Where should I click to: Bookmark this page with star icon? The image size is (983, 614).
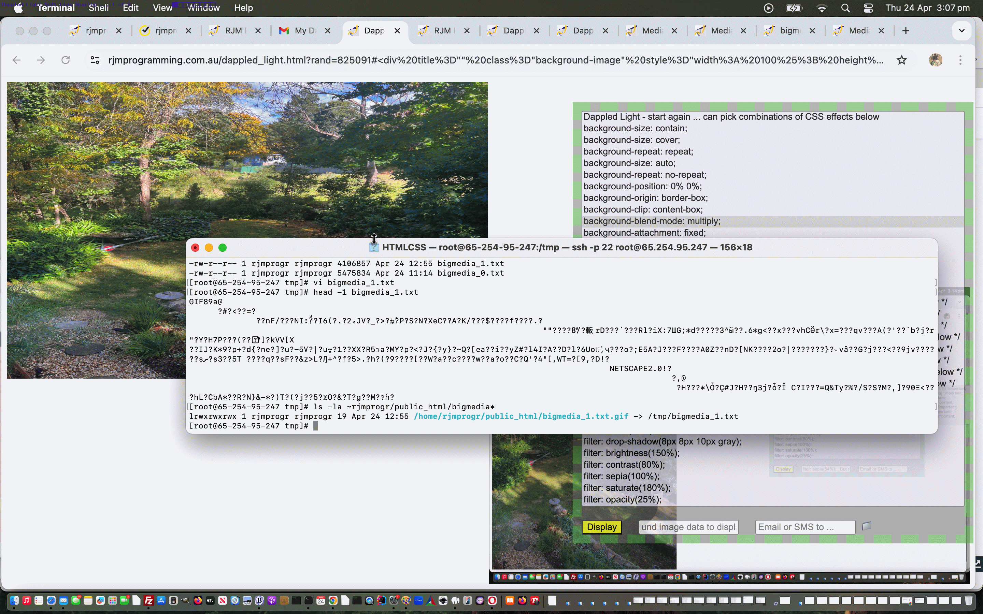click(x=901, y=60)
